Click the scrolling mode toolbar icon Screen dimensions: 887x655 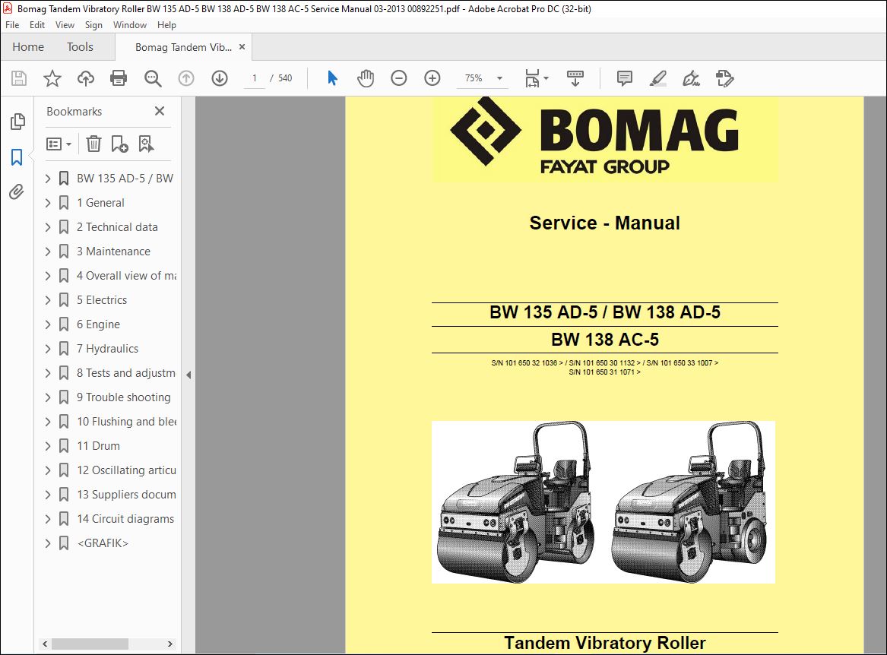pos(575,78)
